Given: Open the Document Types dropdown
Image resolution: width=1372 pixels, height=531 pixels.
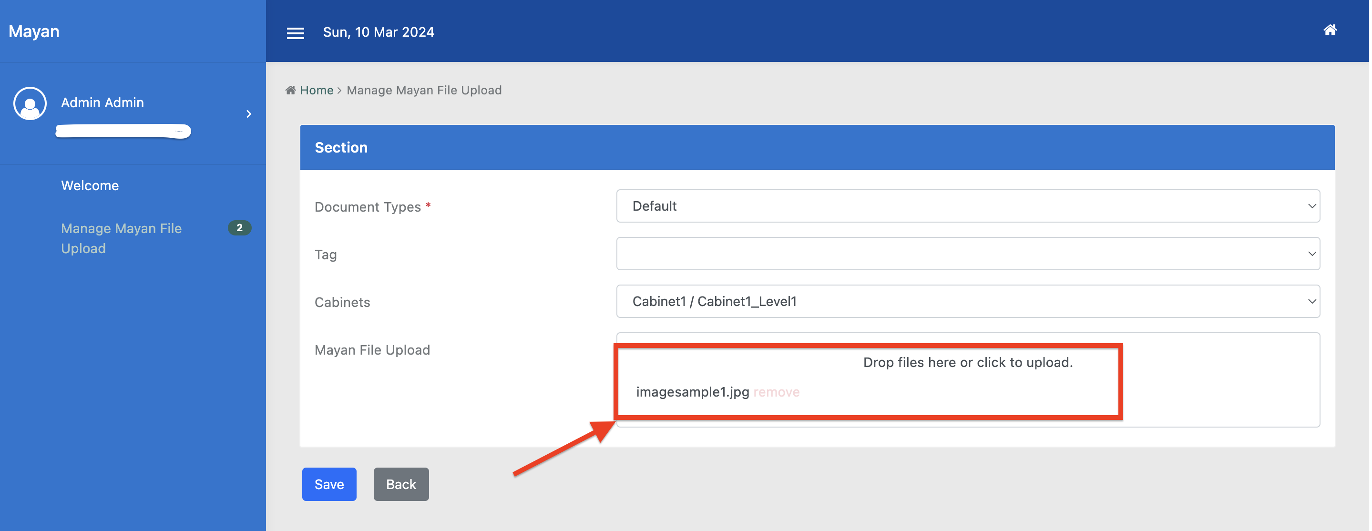Looking at the screenshot, I should (x=967, y=206).
